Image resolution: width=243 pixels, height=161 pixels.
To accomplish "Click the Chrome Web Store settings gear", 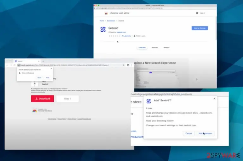I will coord(197,13).
